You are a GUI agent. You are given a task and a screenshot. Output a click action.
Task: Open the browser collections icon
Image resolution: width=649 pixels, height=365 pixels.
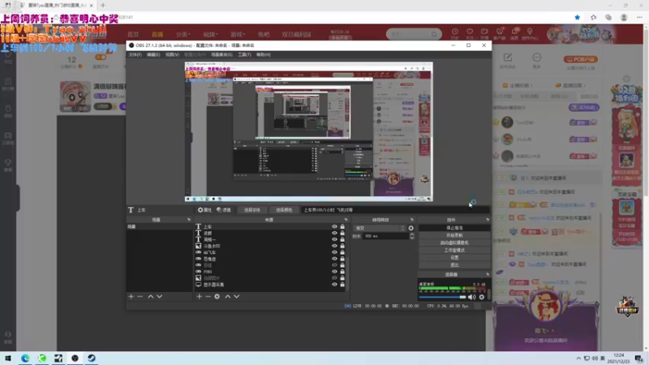(x=608, y=17)
